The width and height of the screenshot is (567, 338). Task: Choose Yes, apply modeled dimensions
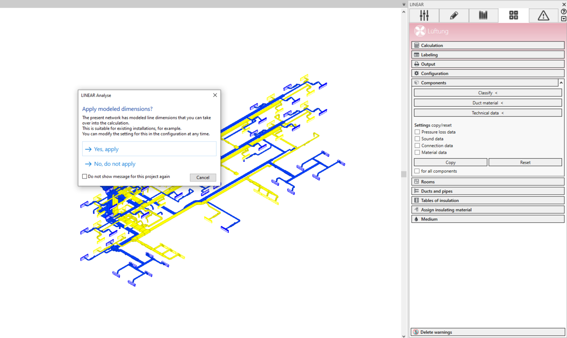(x=149, y=149)
